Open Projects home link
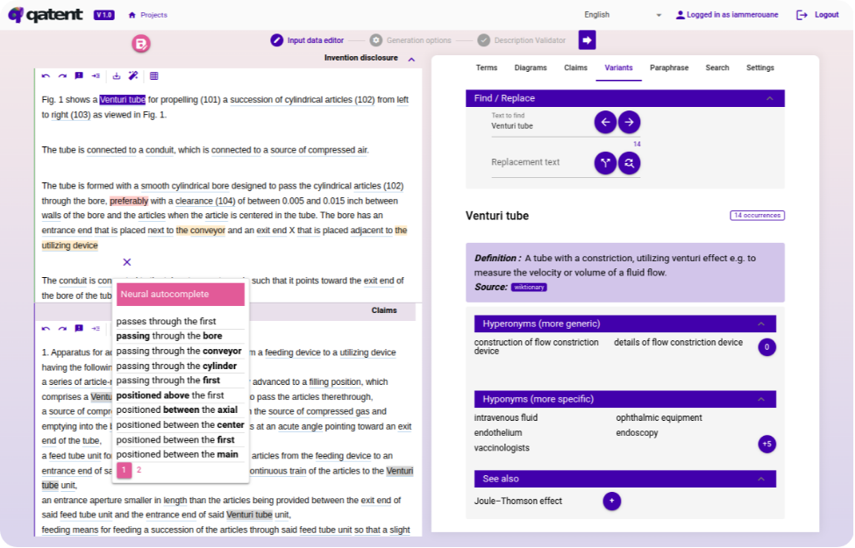The image size is (855, 548). point(148,15)
